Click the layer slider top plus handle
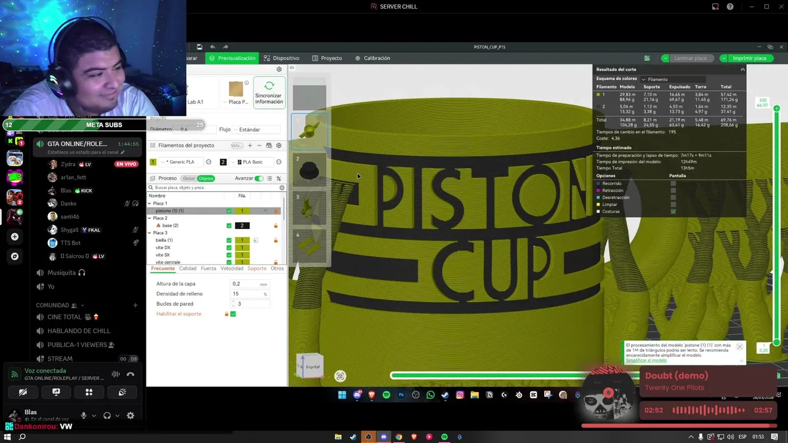This screenshot has width=788, height=443. coord(776,109)
